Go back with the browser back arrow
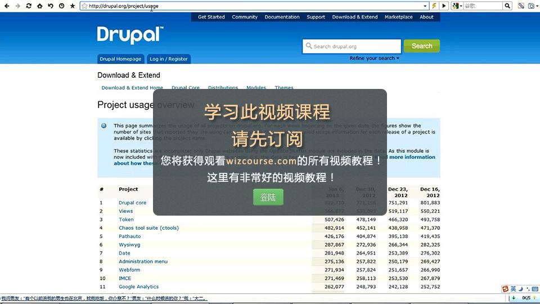The image size is (540, 304). 7,6
